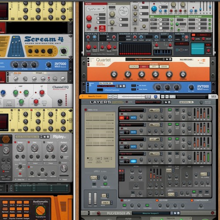The image size is (220, 220).
Task: Collapse the Beautiful Crunch mix channel
Action: coord(82,96)
